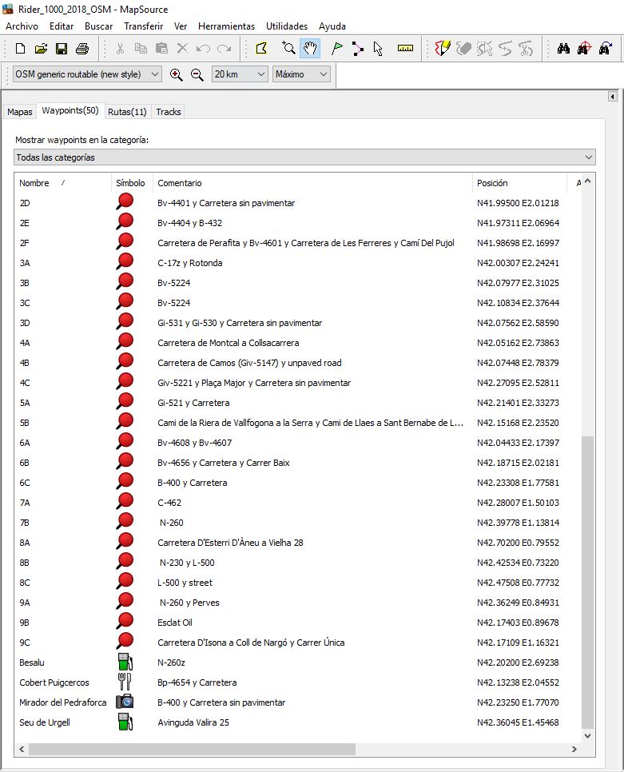624x772 pixels.
Task: Select waypoint row 2D
Action: click(x=298, y=203)
